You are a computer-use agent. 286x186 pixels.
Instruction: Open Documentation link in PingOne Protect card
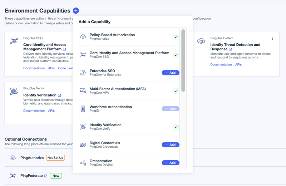(221, 64)
